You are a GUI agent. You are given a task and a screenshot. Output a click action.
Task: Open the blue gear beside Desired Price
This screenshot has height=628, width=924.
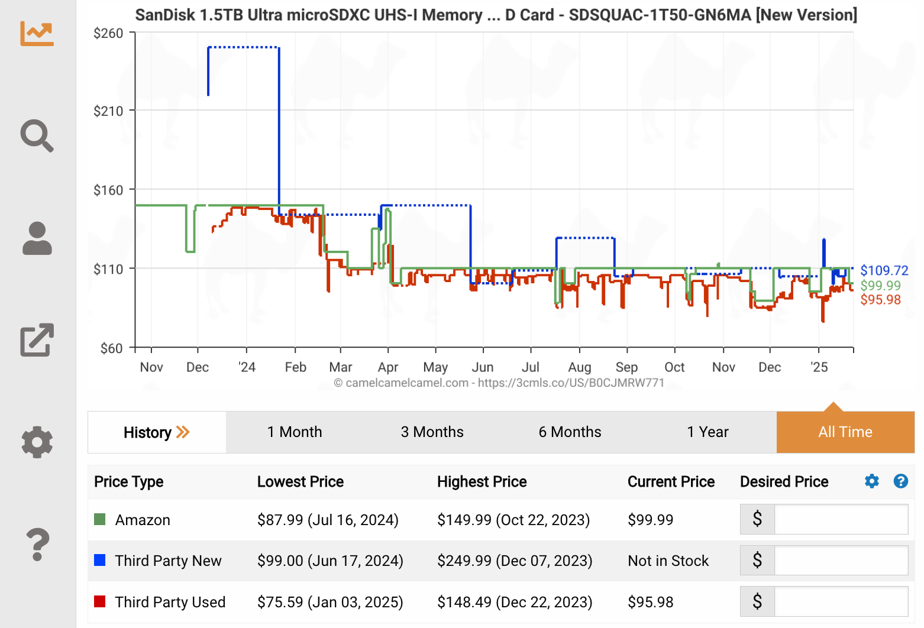871,481
